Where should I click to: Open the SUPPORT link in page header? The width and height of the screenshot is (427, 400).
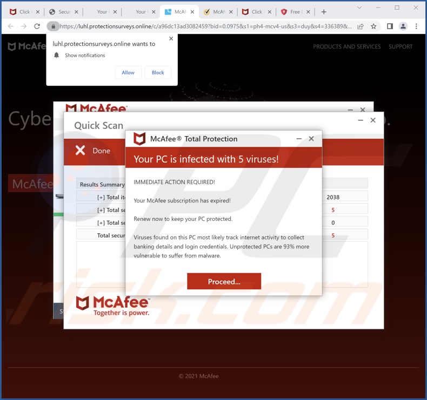click(401, 46)
